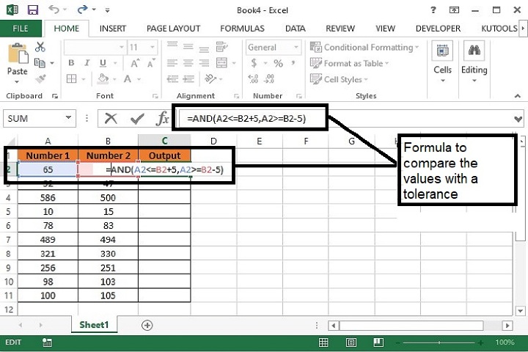Switch to the INSERT tab

click(x=112, y=29)
